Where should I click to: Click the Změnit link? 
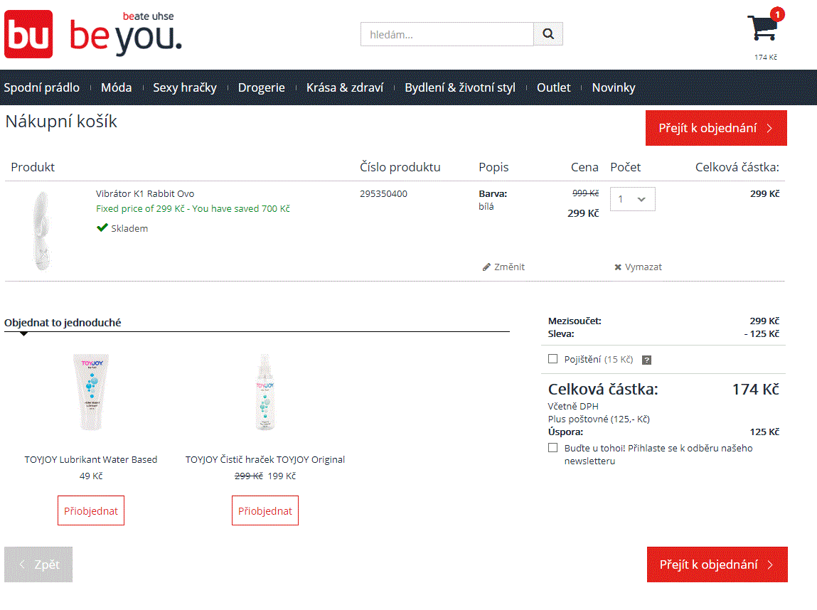(x=509, y=267)
